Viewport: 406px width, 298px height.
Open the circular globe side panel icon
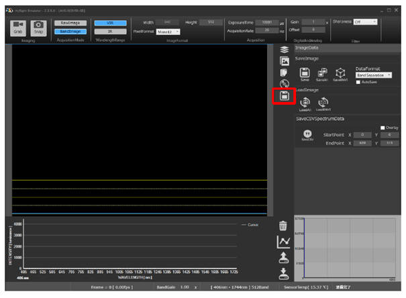[x=285, y=84]
